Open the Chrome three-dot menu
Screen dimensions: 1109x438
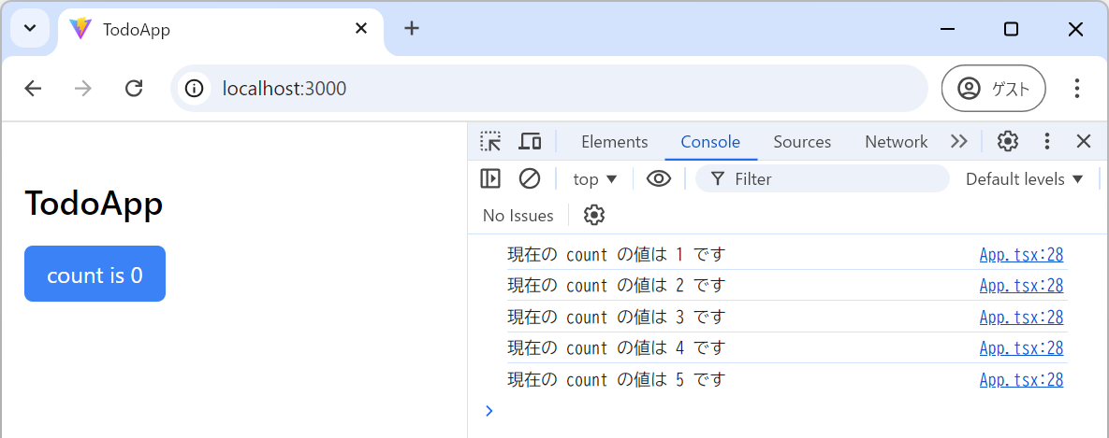[x=1077, y=89]
